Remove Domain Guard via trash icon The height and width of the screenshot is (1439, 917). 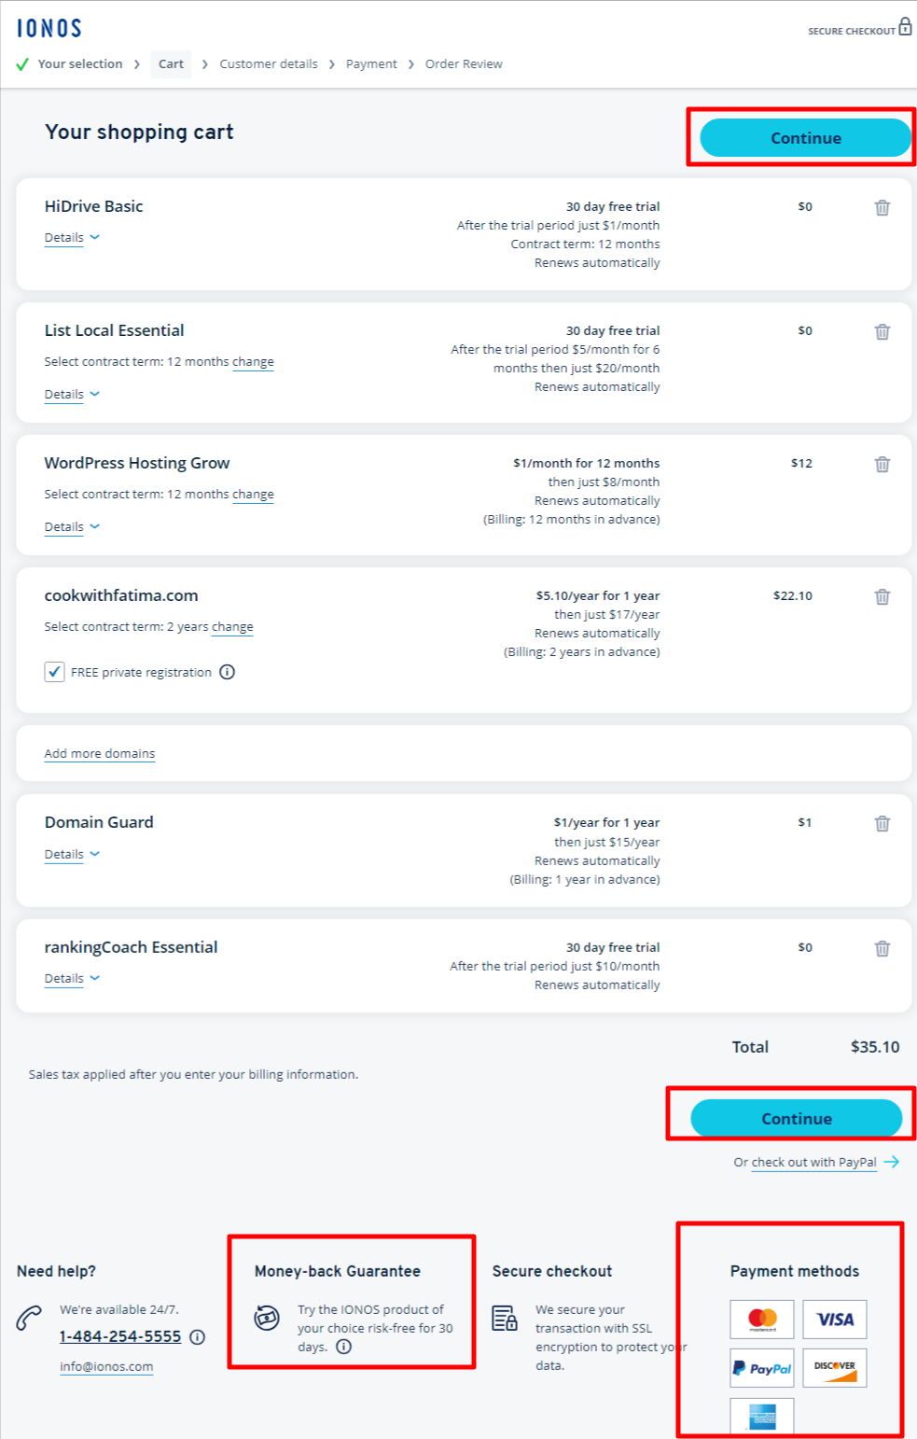[x=882, y=824]
